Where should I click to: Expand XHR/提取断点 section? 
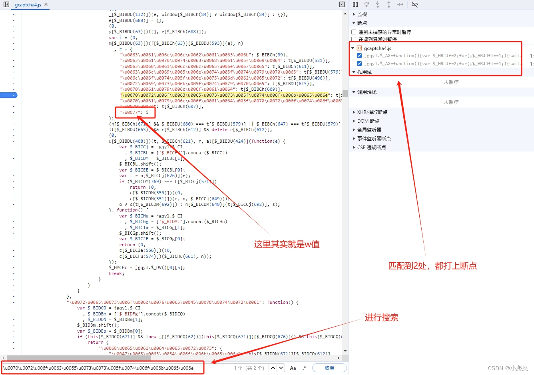(x=354, y=112)
